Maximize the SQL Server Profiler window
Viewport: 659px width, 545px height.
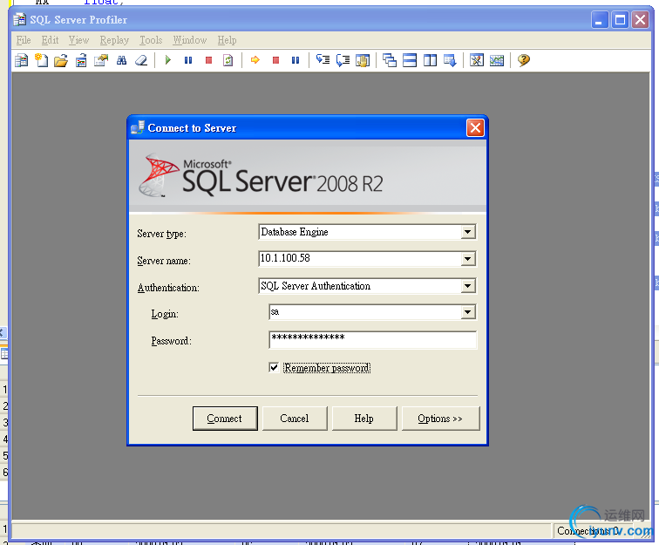[x=620, y=20]
